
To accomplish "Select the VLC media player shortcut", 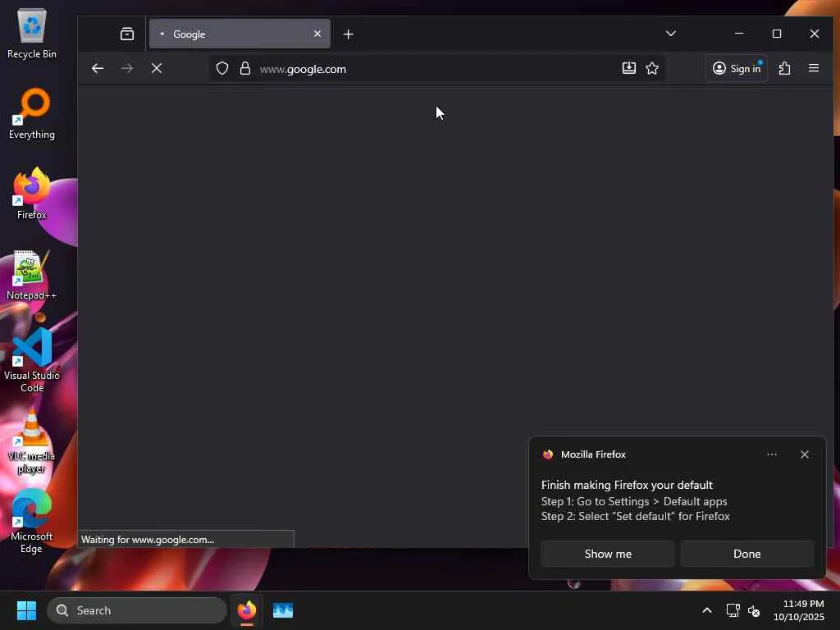I will 32,441.
